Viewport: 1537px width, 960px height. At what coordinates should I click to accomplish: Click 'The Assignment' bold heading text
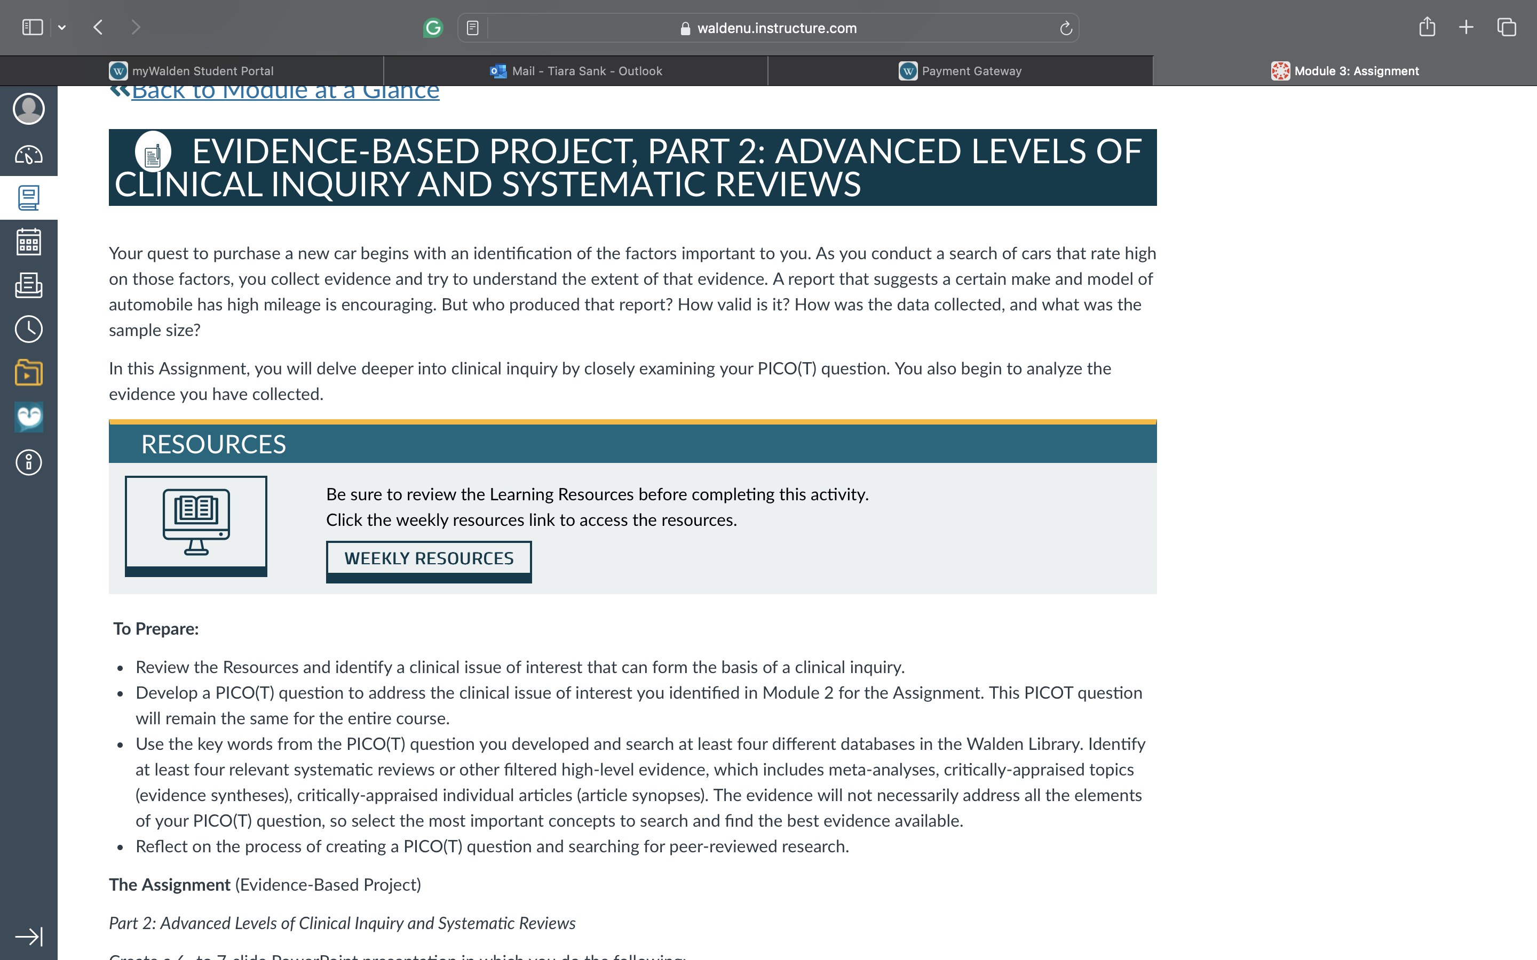pyautogui.click(x=170, y=884)
